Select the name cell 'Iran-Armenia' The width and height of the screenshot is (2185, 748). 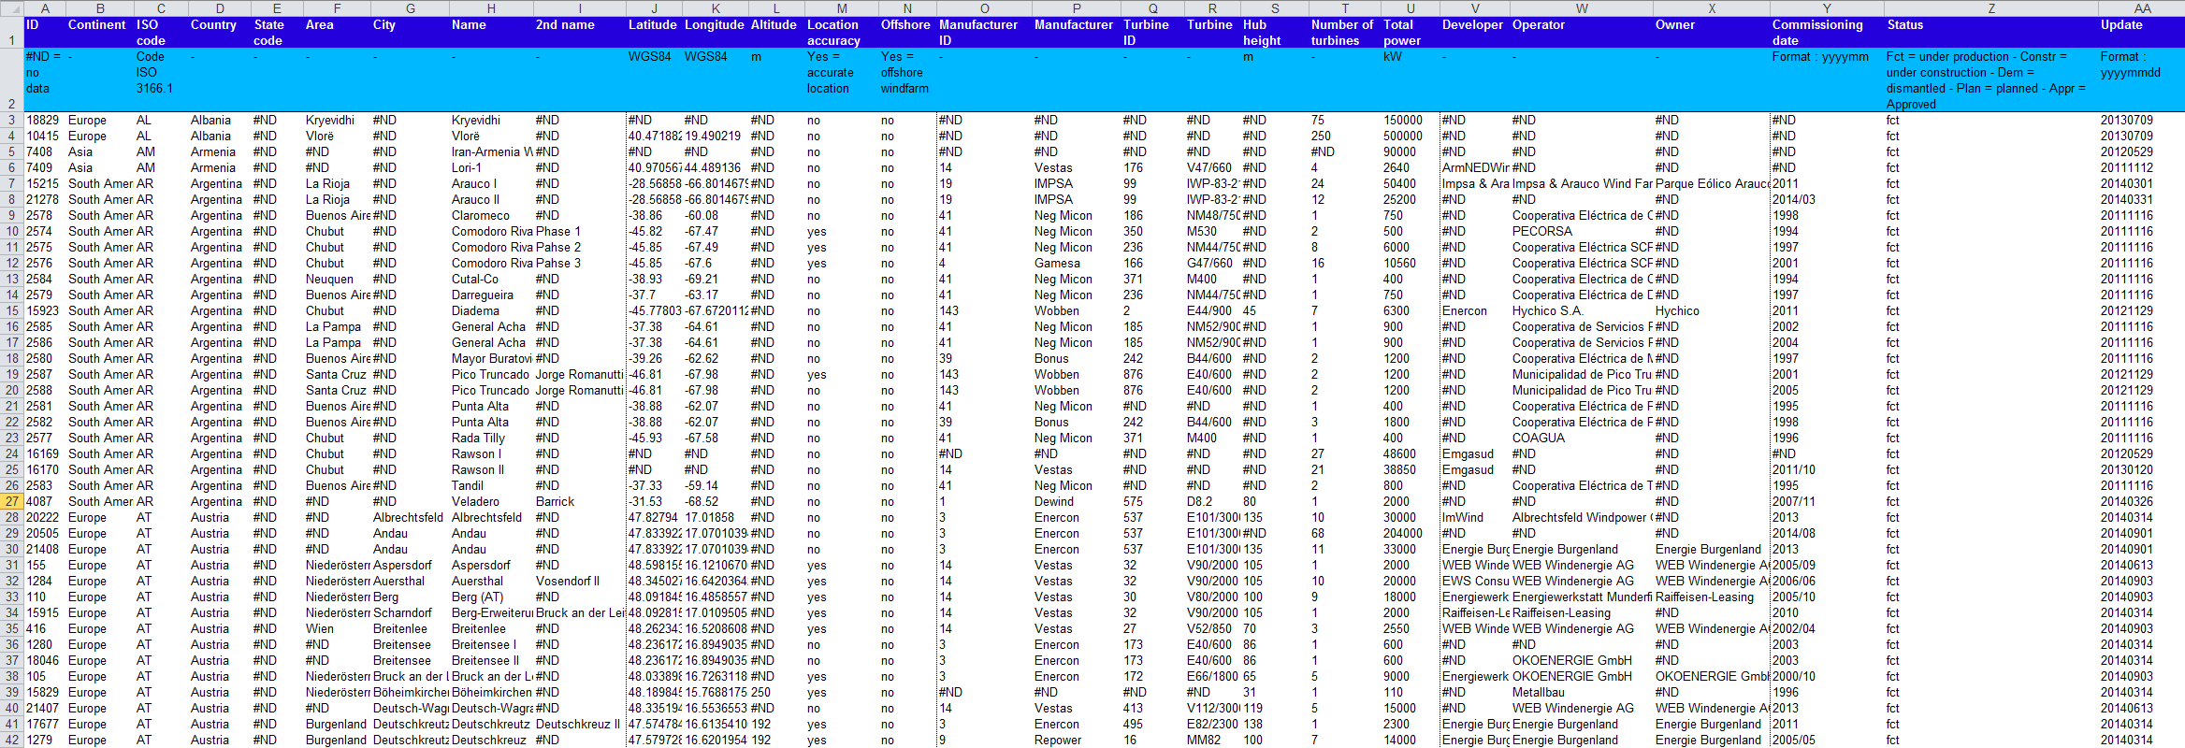tap(491, 151)
